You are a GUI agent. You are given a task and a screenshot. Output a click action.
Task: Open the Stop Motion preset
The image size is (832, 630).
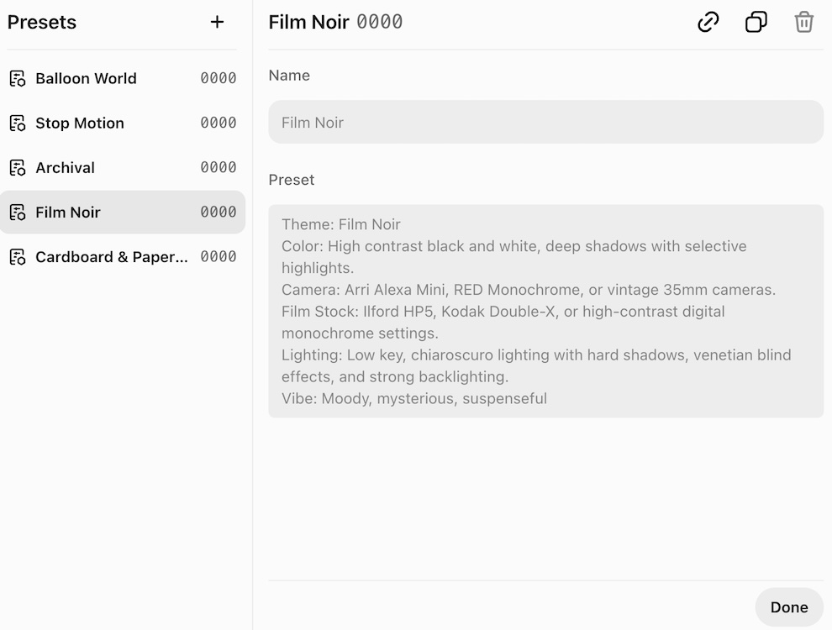coord(81,123)
